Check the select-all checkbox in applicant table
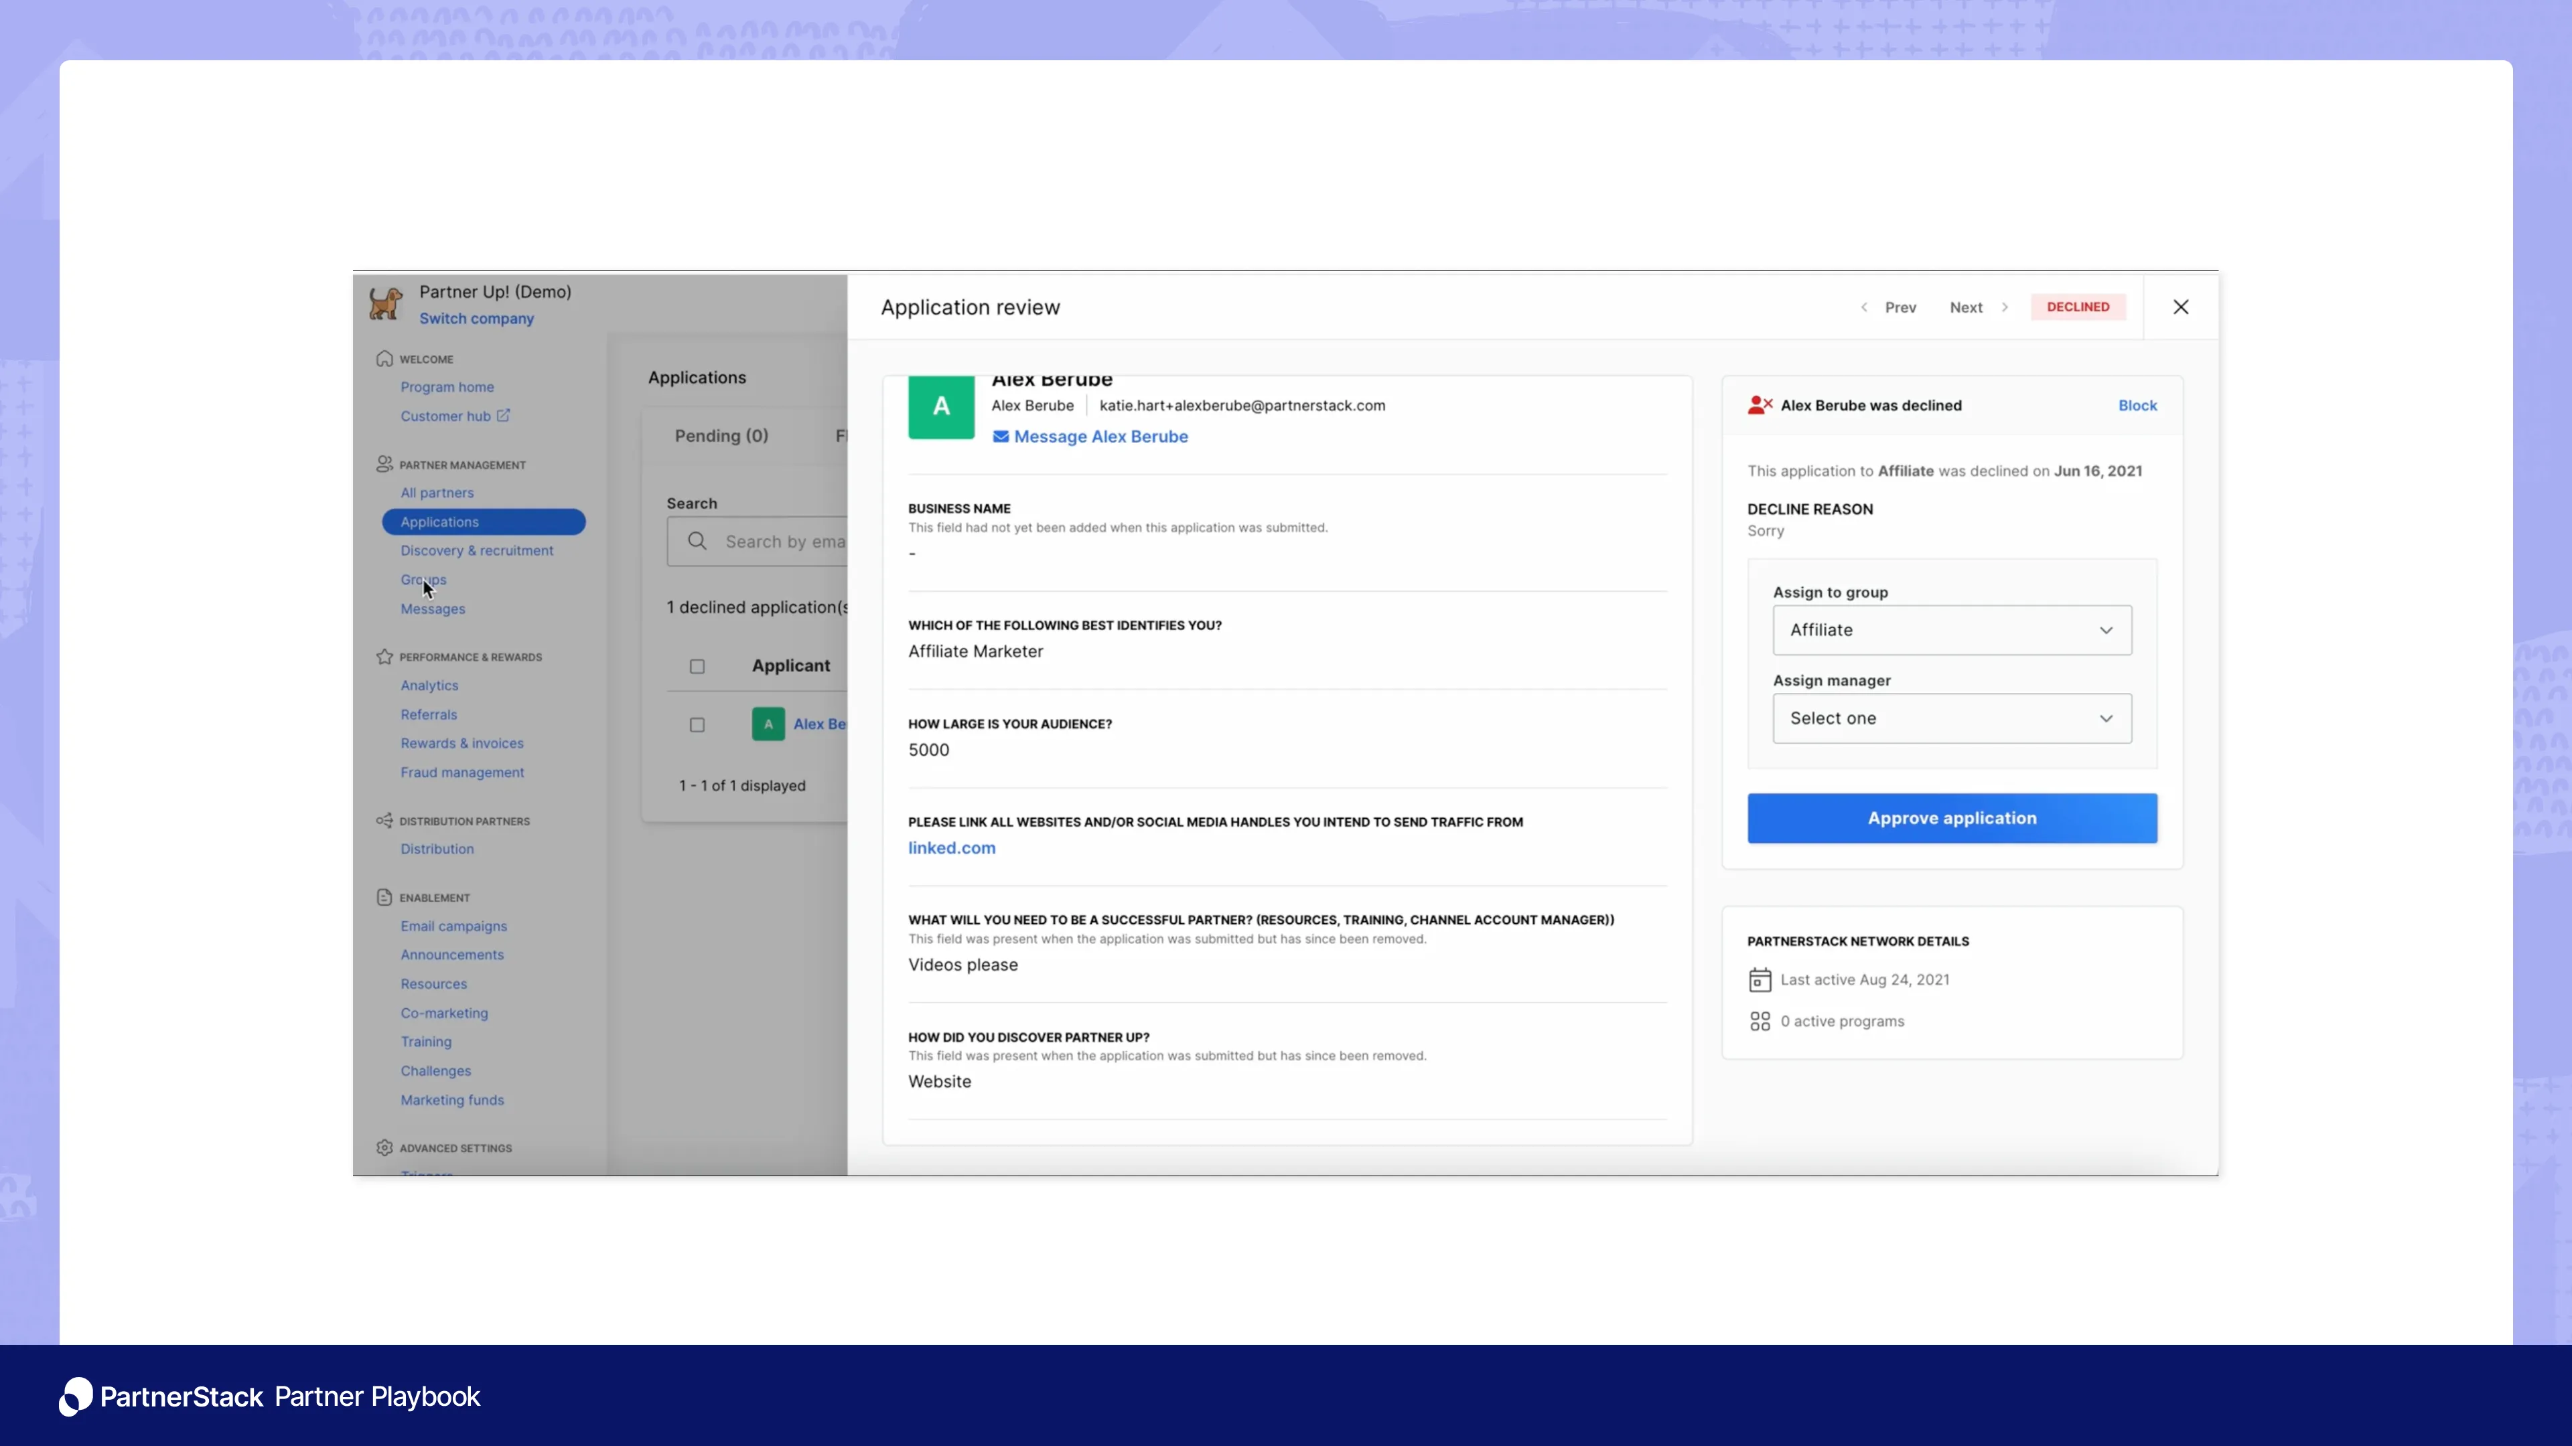The height and width of the screenshot is (1446, 2572). (697, 665)
